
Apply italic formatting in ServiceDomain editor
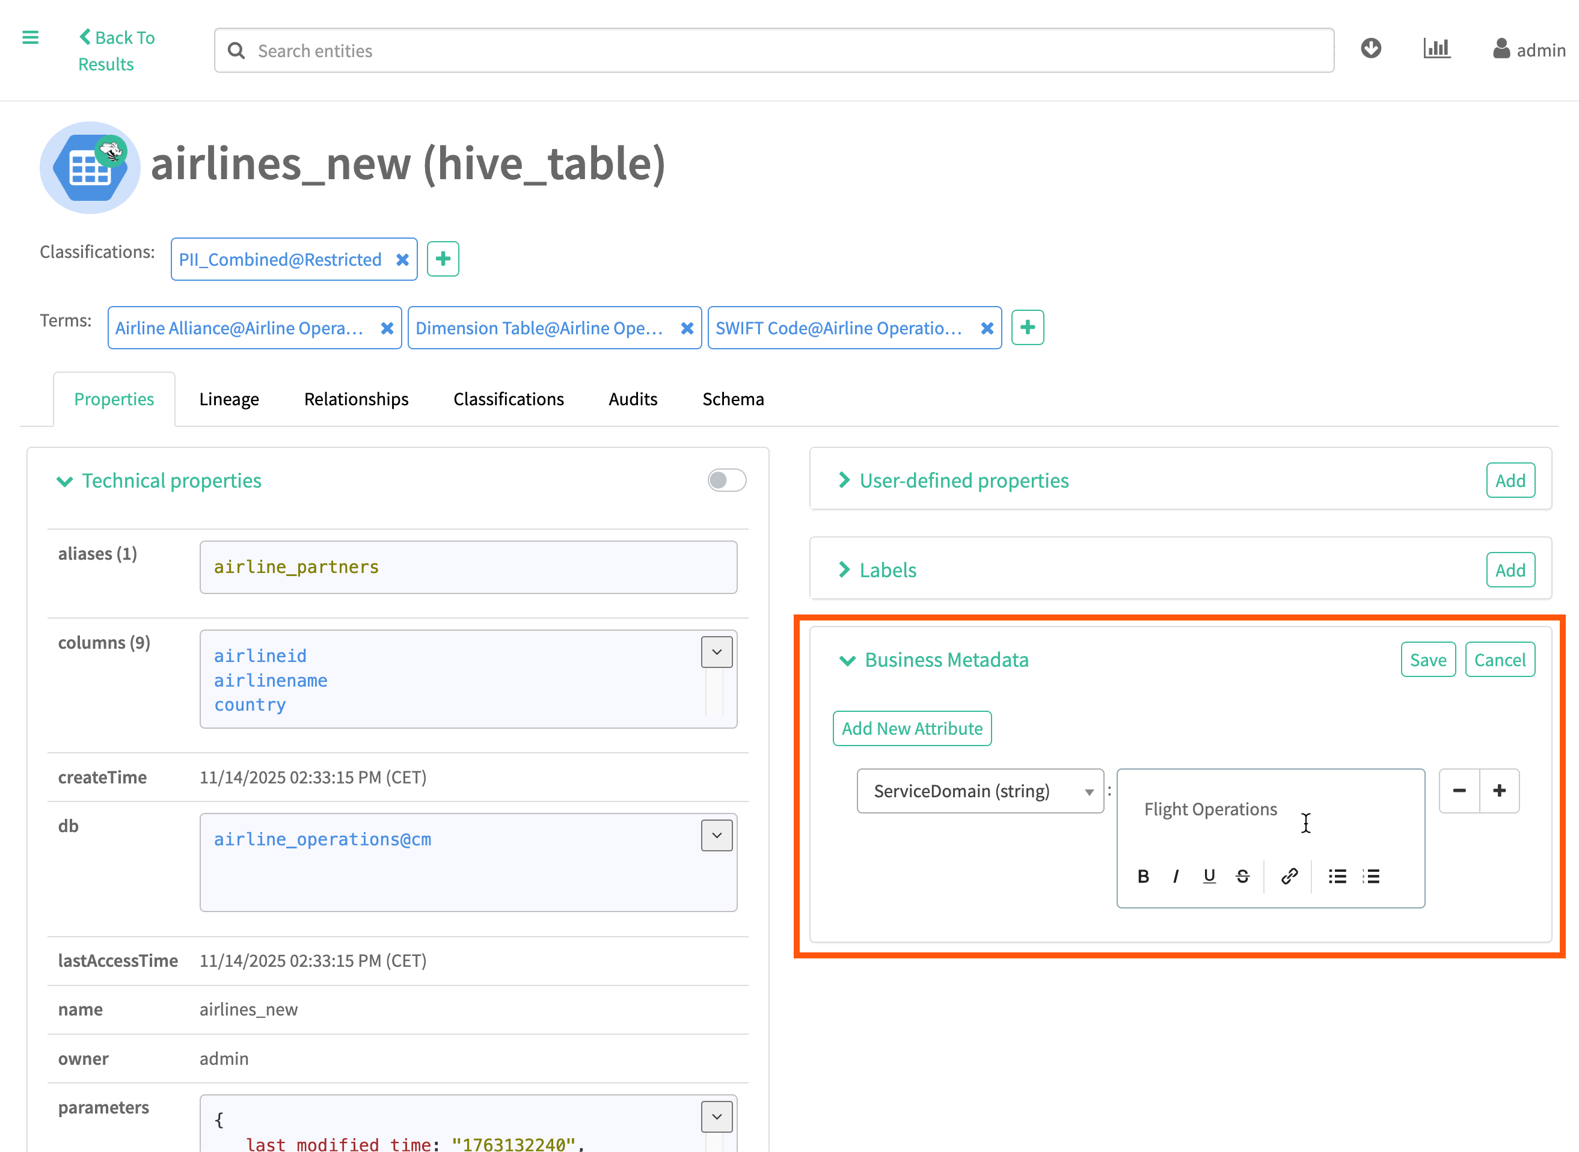pos(1176,877)
